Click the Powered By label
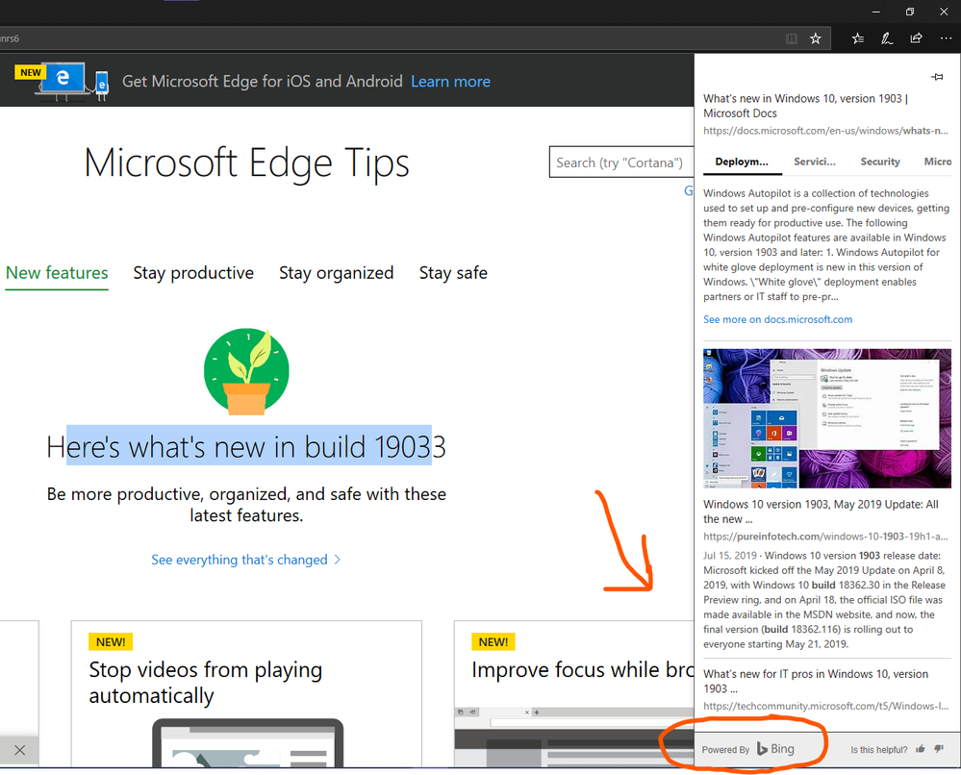This screenshot has height=775, width=961. (x=725, y=749)
